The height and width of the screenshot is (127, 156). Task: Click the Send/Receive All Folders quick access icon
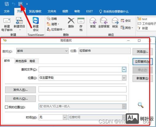point(7,4)
